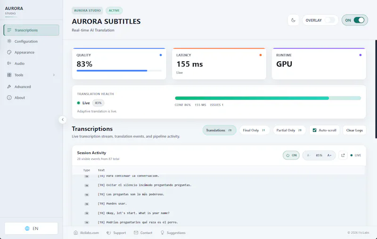The height and width of the screenshot is (239, 377).
Task: Click the Quality 83% card
Action: point(119,64)
